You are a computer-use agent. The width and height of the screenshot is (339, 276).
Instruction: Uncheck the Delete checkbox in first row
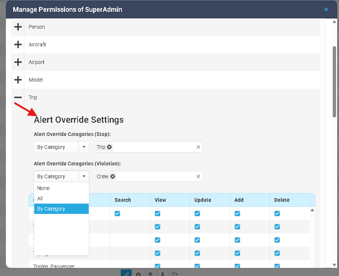click(x=277, y=214)
